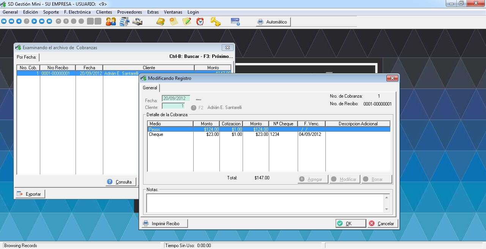Open the address book toolbar icon
This screenshot has height=249, width=486.
(x=161, y=22)
